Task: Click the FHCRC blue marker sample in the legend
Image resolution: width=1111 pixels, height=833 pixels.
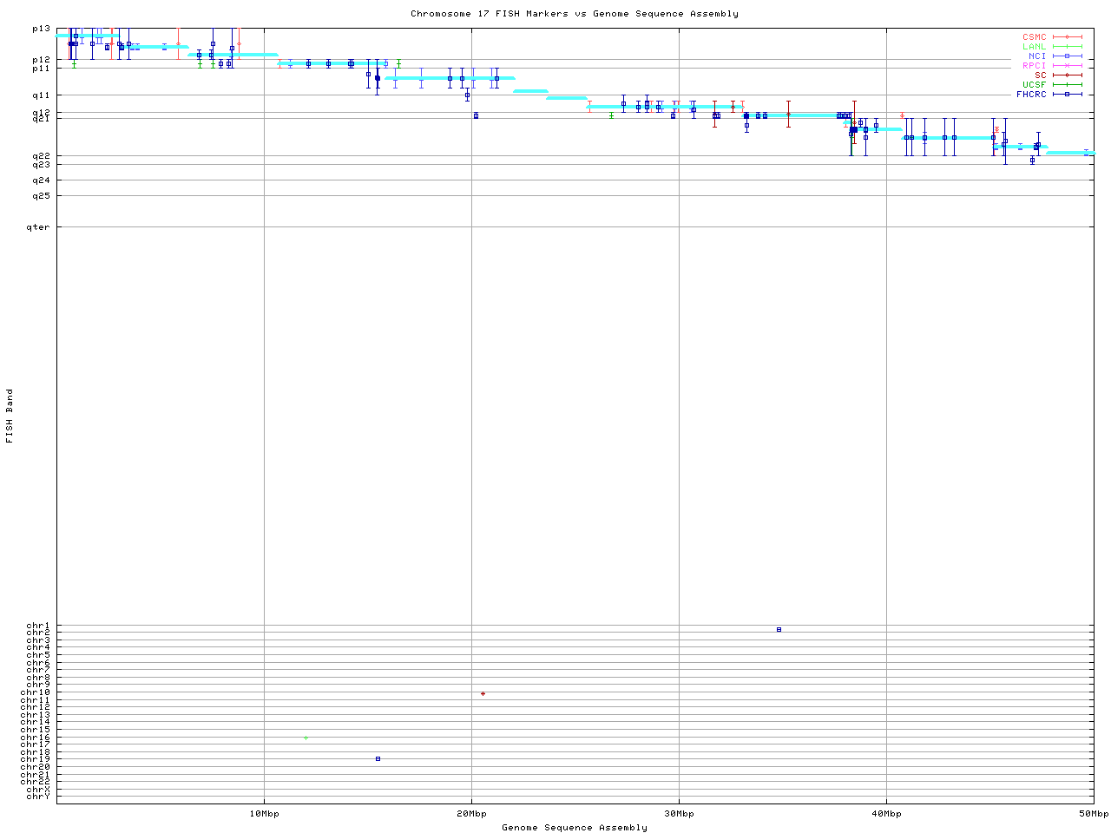Action: pyautogui.click(x=1067, y=94)
